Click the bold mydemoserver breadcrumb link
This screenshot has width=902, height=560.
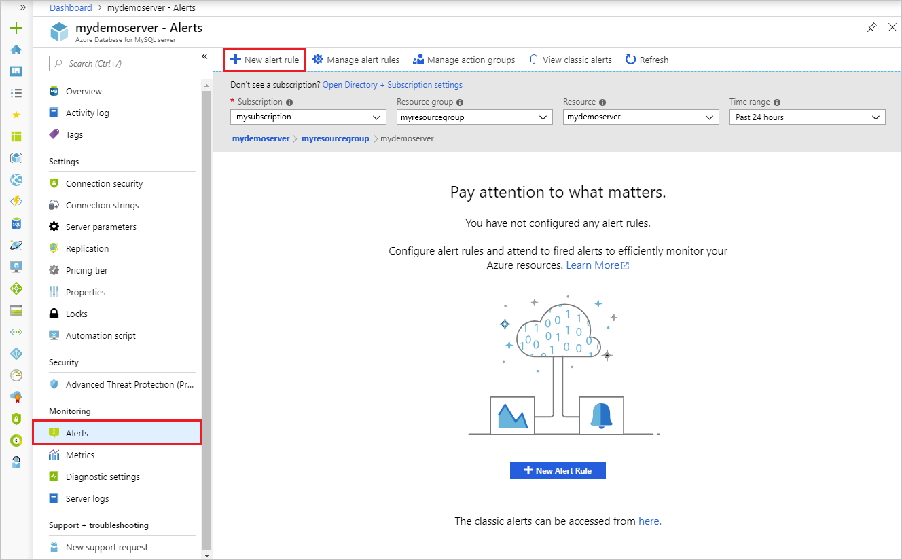point(261,138)
